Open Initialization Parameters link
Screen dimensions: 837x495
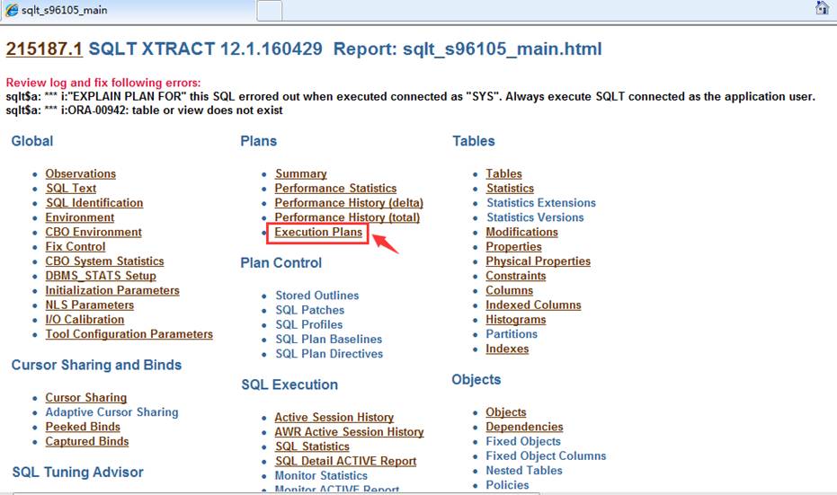pos(112,290)
